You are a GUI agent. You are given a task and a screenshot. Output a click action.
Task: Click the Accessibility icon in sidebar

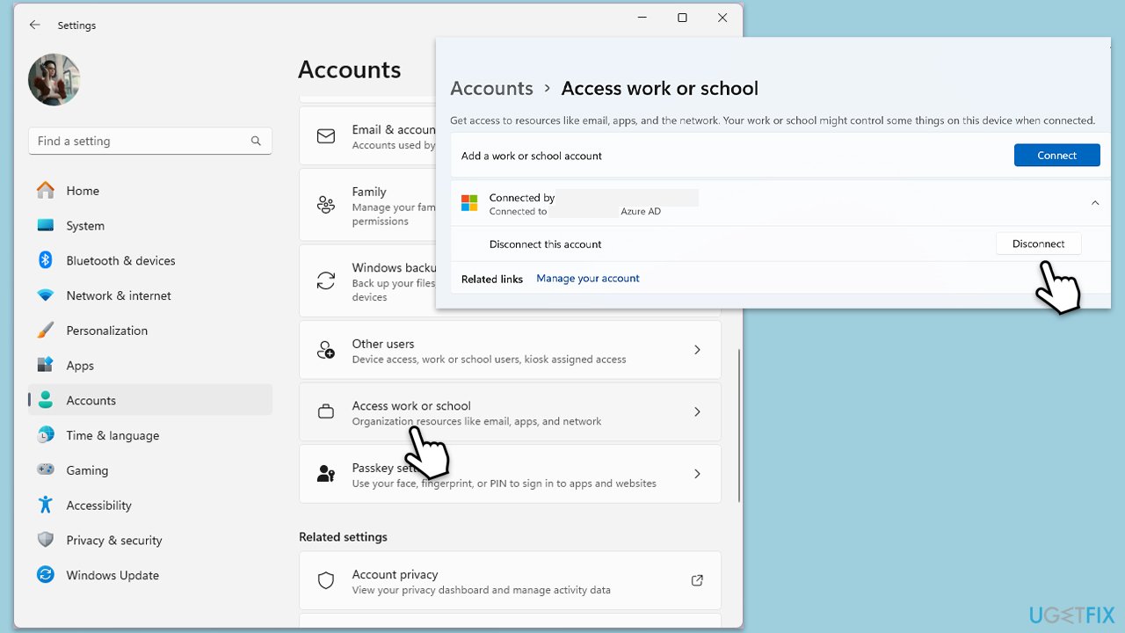tap(46, 506)
